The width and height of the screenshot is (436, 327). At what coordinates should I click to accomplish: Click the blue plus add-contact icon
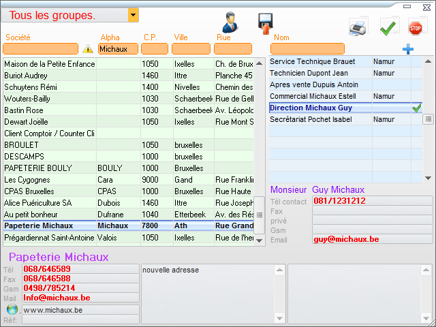[x=408, y=49]
